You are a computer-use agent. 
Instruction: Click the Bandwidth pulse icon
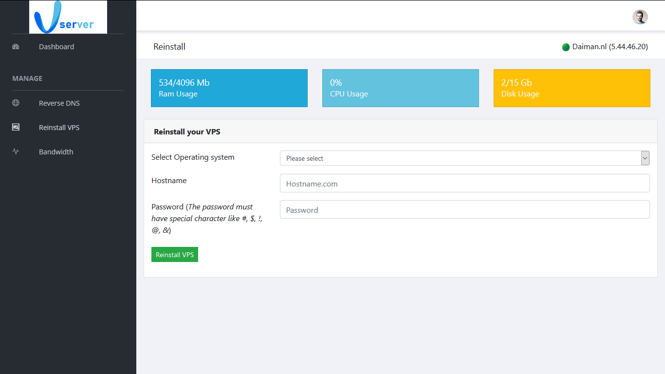point(16,152)
